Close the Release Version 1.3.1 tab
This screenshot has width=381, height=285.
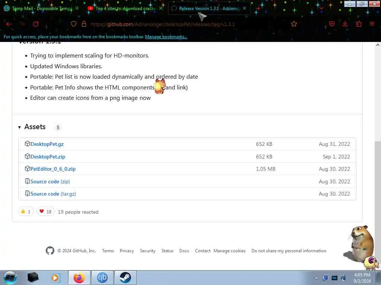point(244,8)
